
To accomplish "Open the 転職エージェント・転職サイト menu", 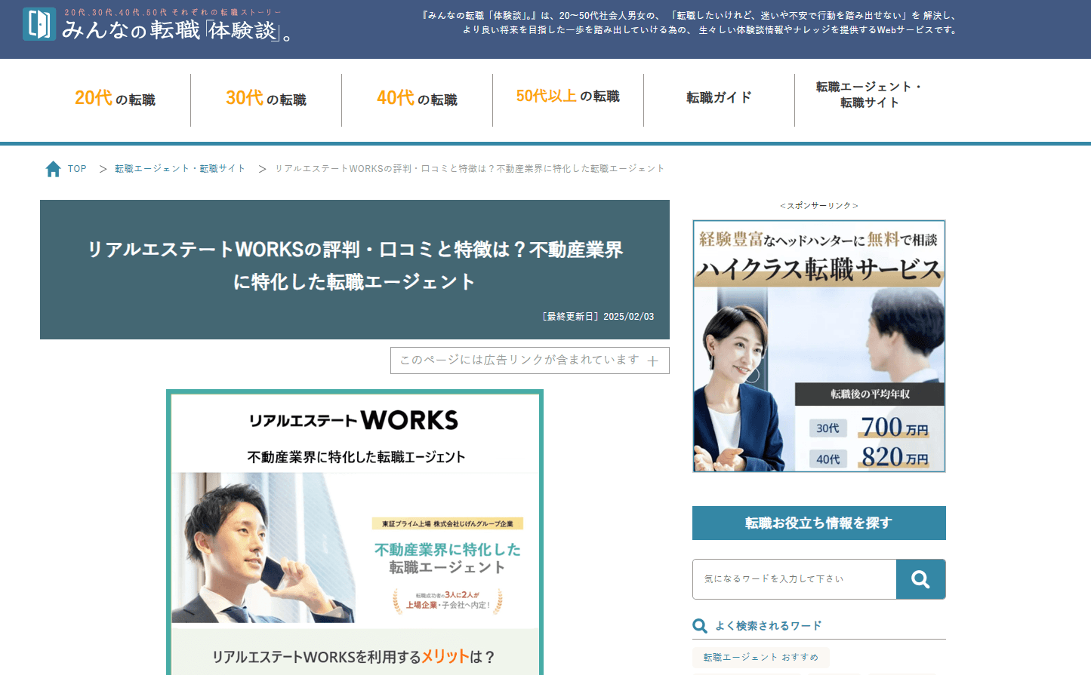I will click(870, 95).
